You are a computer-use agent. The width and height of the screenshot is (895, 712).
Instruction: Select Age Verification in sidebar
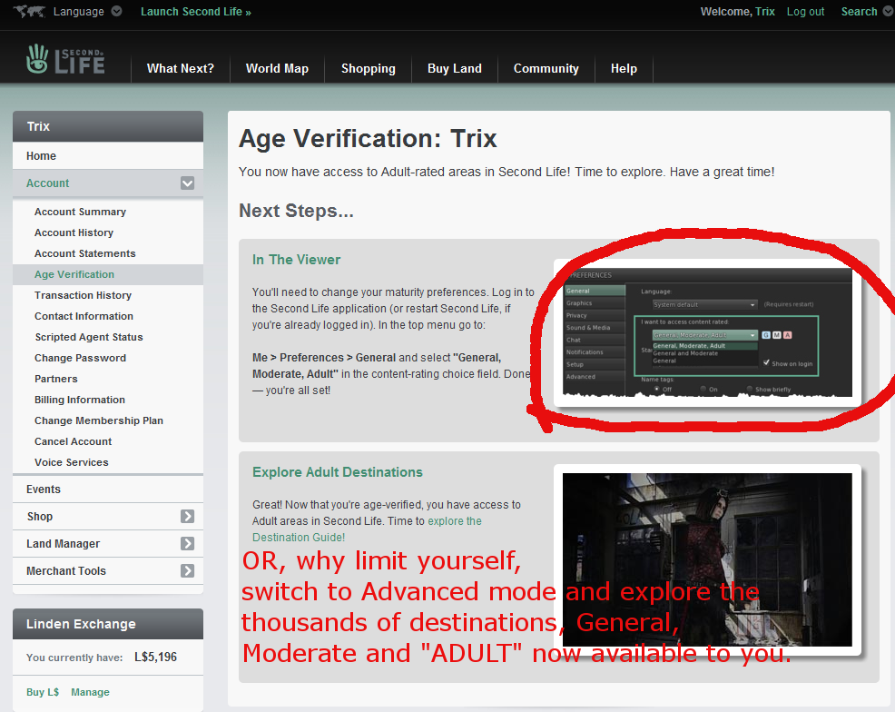coord(108,274)
